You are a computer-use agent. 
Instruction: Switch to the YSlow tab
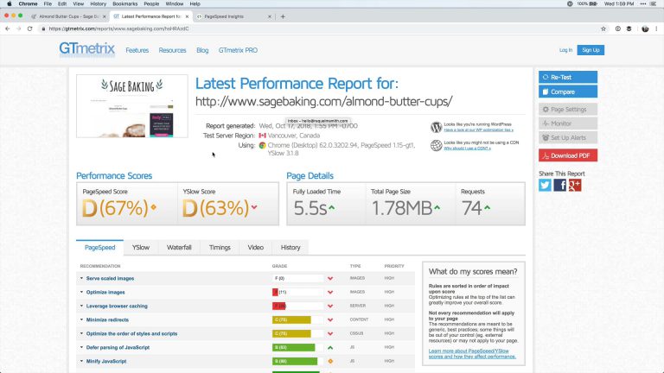coord(141,248)
